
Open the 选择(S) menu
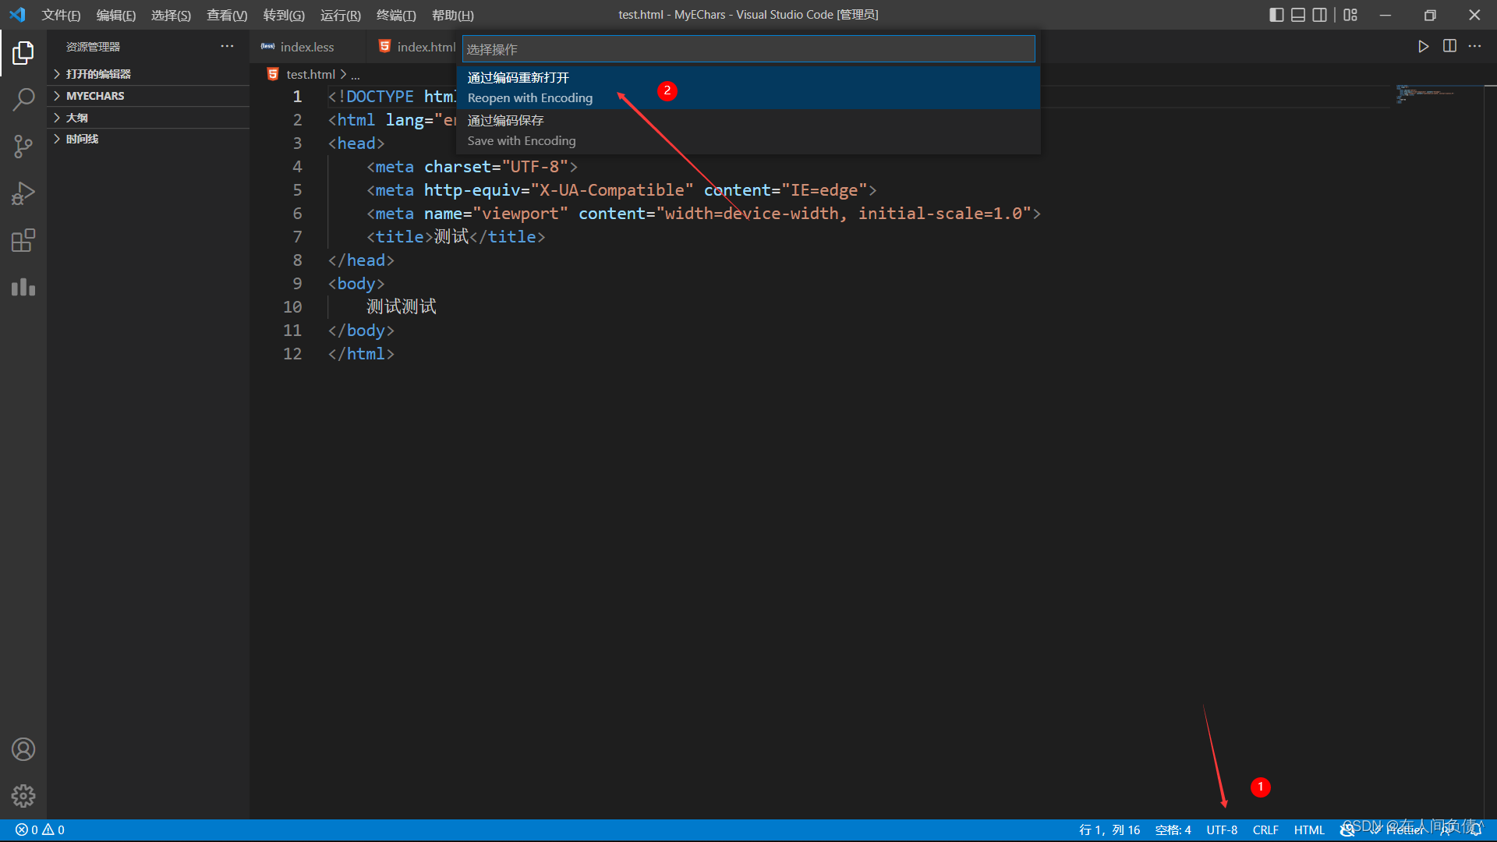click(x=171, y=15)
